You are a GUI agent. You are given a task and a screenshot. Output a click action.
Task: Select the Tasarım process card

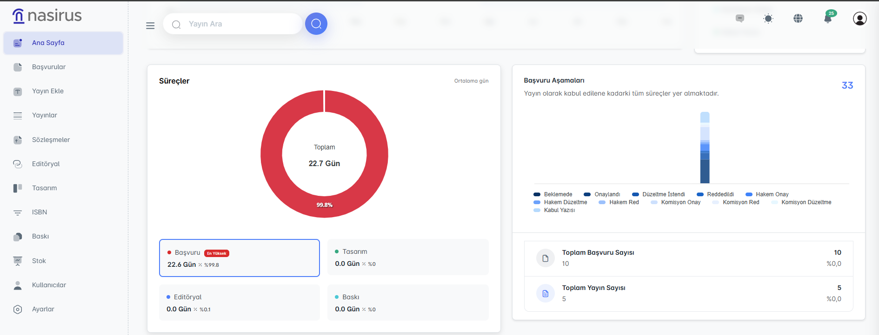[x=407, y=257]
